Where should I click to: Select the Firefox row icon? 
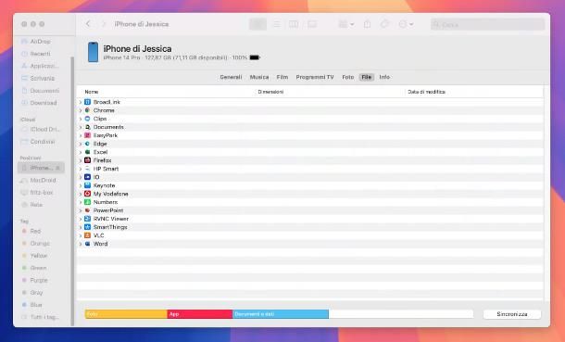pos(88,160)
